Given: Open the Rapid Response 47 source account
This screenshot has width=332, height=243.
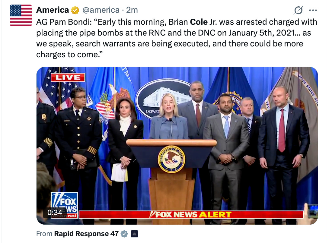Looking at the screenshot, I should pos(86,234).
